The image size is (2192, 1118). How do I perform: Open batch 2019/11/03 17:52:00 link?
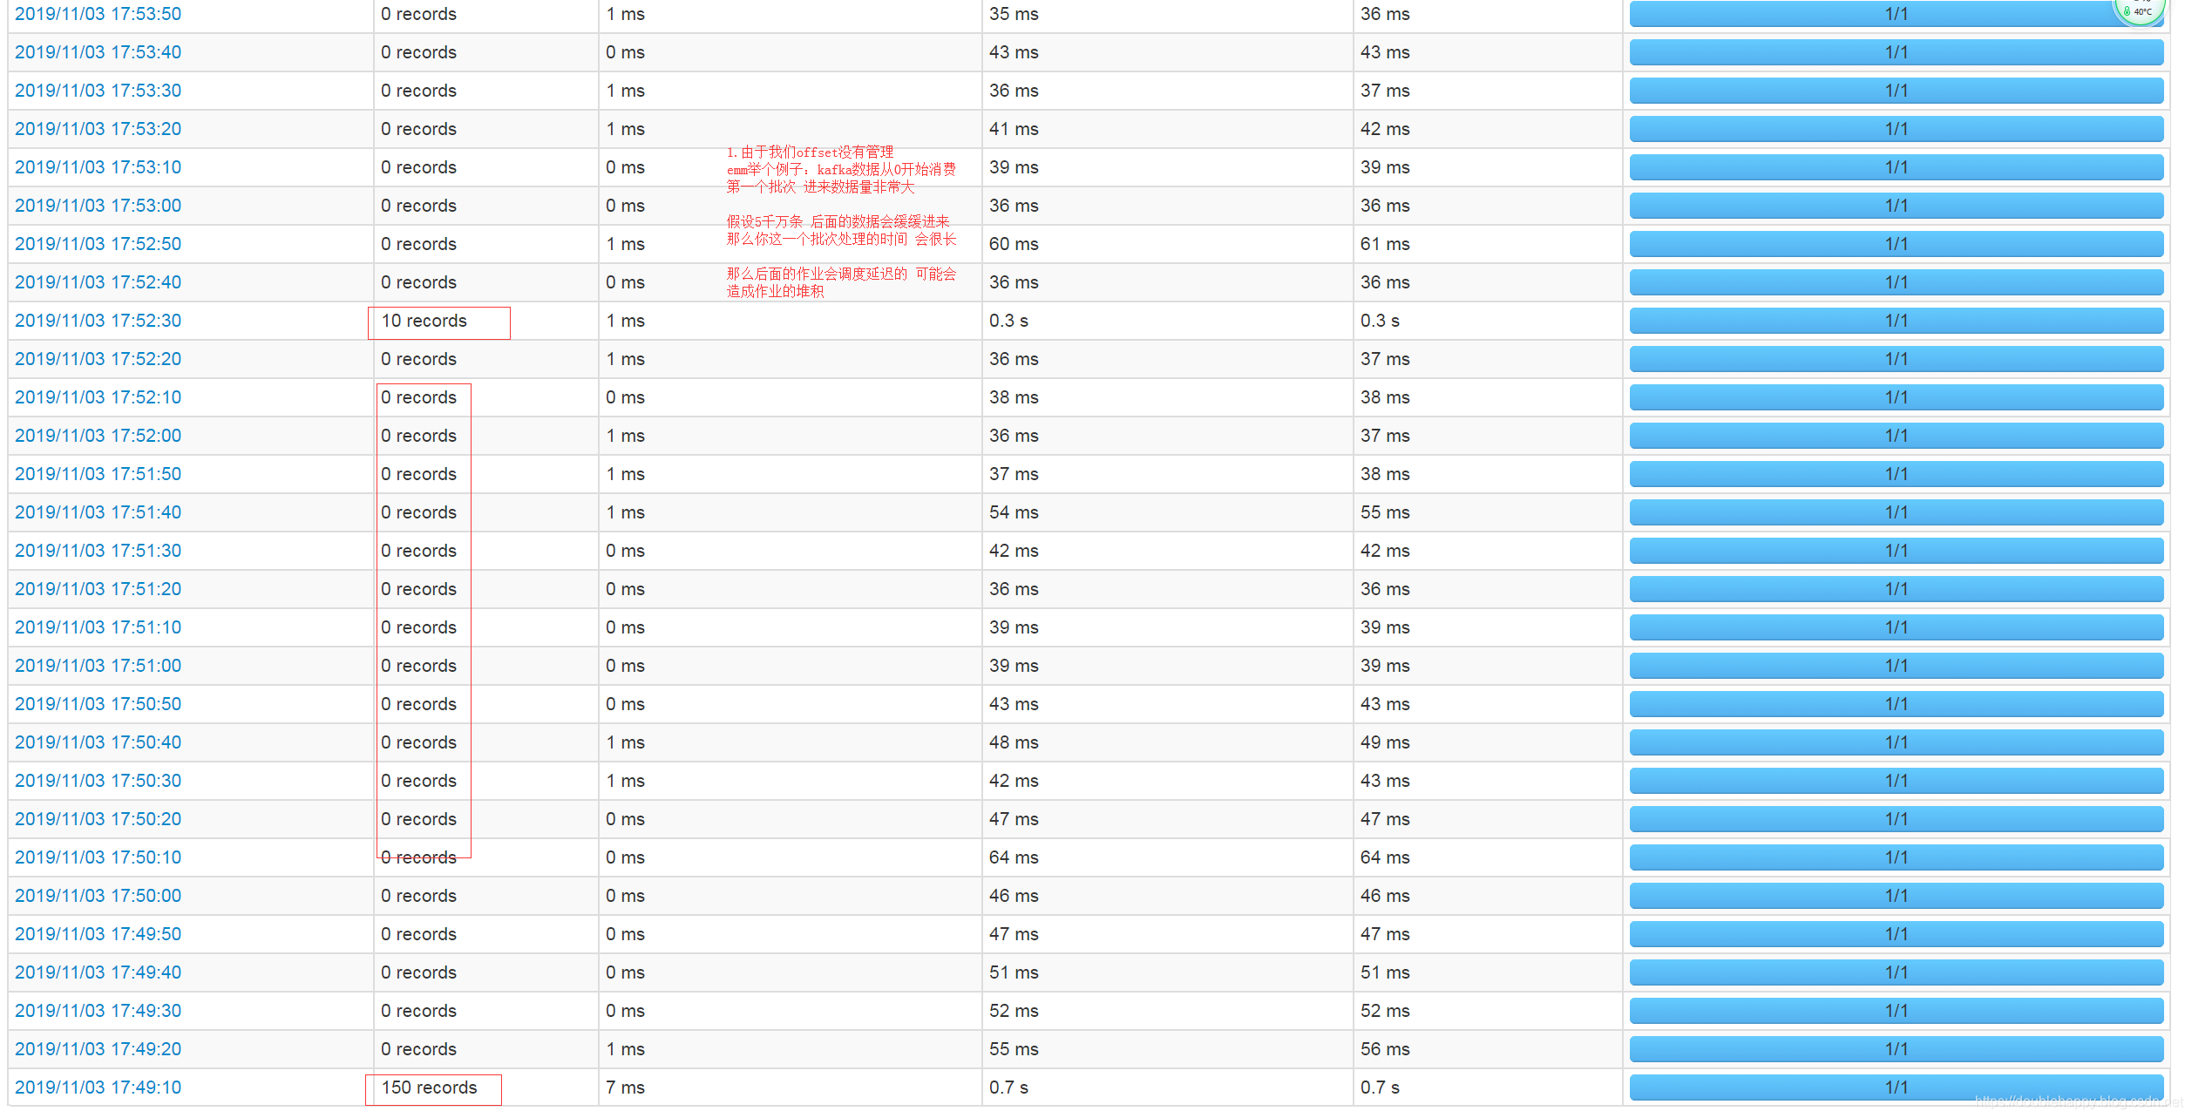pos(98,436)
